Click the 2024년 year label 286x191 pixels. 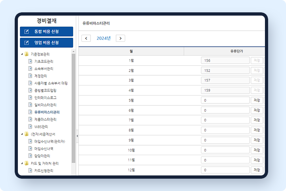coord(104,38)
